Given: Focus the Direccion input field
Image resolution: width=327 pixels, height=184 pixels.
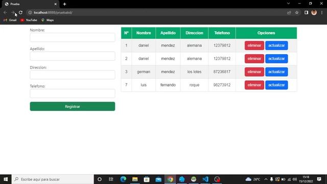Looking at the screenshot, I should pyautogui.click(x=73, y=75).
